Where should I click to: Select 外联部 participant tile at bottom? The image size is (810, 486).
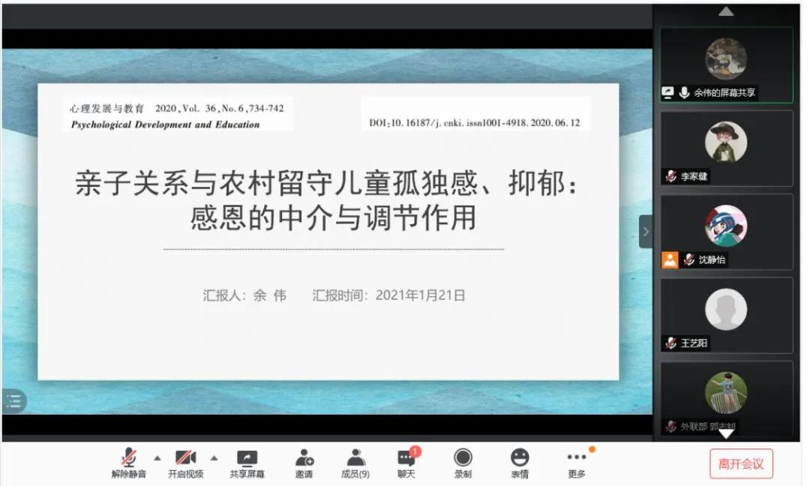tap(726, 397)
